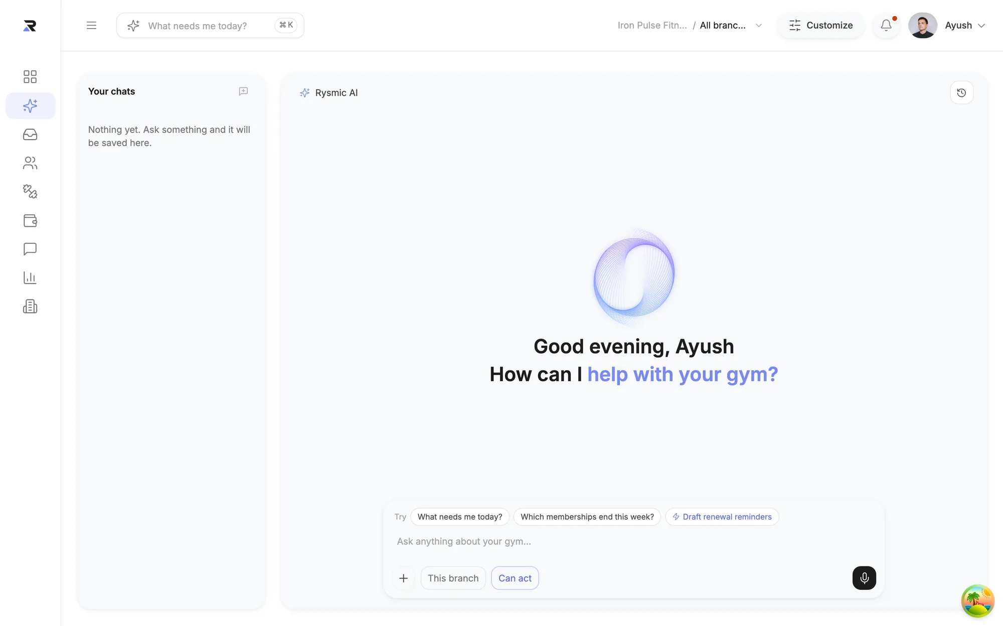Click the Your chats heading
The width and height of the screenshot is (1003, 626).
click(x=111, y=91)
